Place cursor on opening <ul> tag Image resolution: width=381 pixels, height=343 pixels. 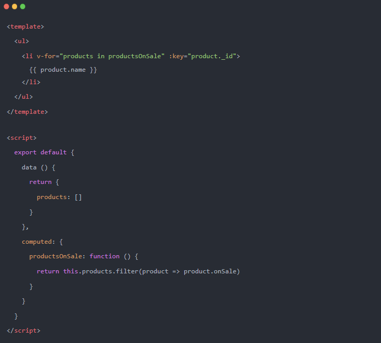click(x=22, y=41)
